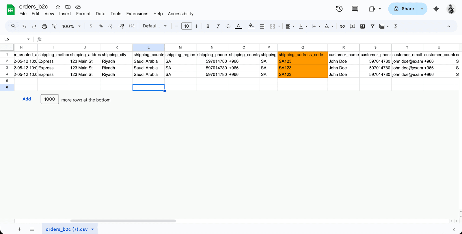Open the orders_b2c (7).csv sheet tab menu arrow
This screenshot has height=234, width=462.
(x=93, y=229)
